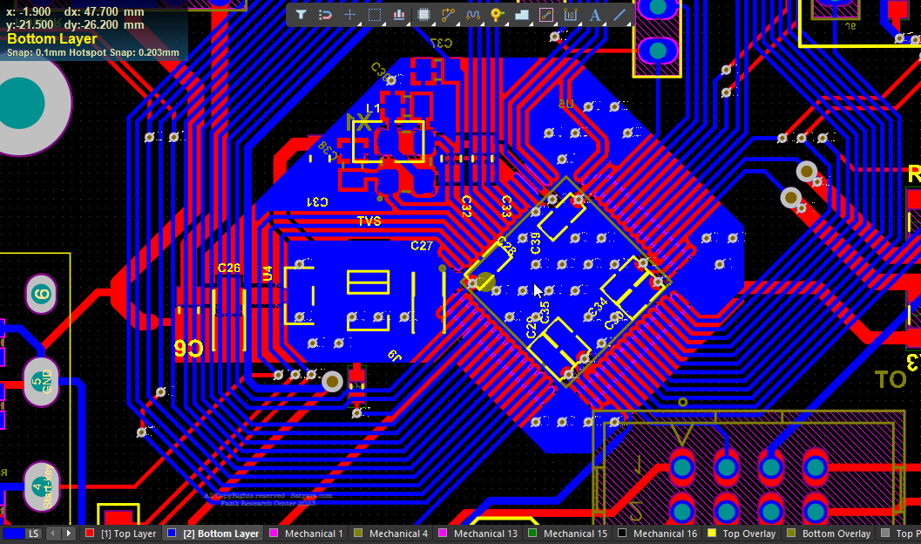Click the Align Objects icon

(x=399, y=15)
